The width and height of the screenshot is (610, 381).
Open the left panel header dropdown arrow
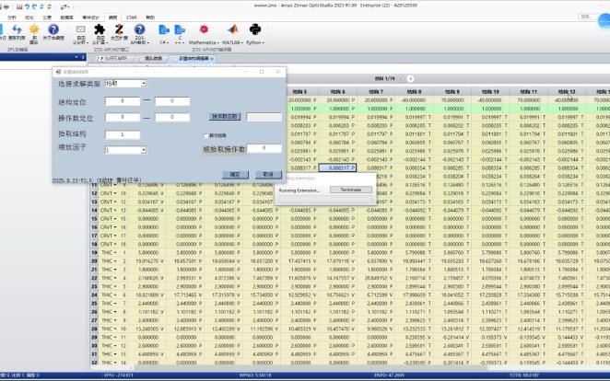pyautogui.click(x=76, y=57)
